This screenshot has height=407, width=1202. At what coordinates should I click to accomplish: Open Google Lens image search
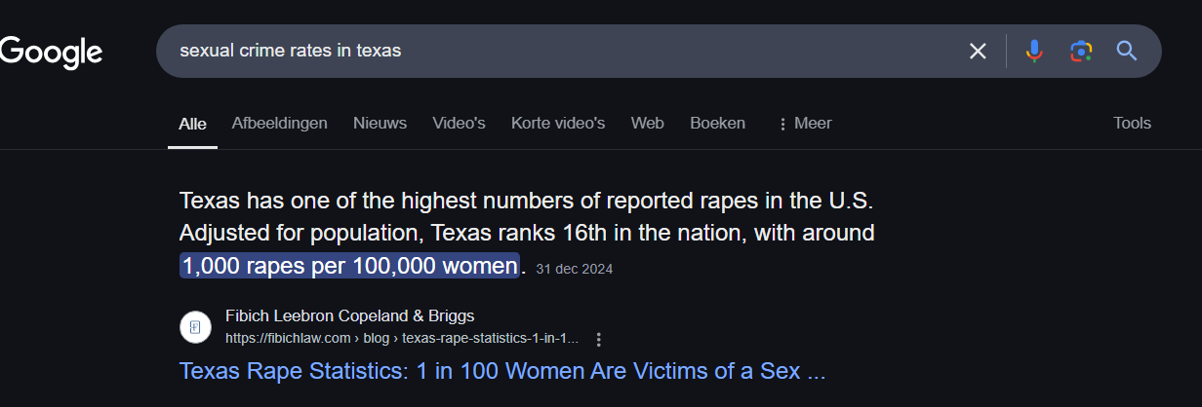tap(1080, 51)
